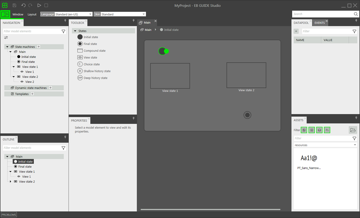Viewport: 360px width, 218px height.
Task: Add new state machine plus
Action: point(39,47)
